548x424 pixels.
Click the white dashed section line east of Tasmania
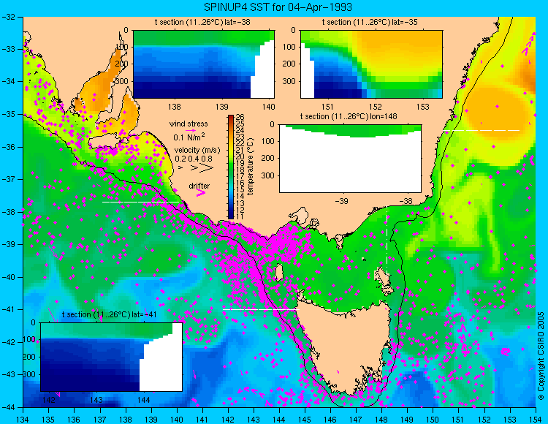point(387,241)
